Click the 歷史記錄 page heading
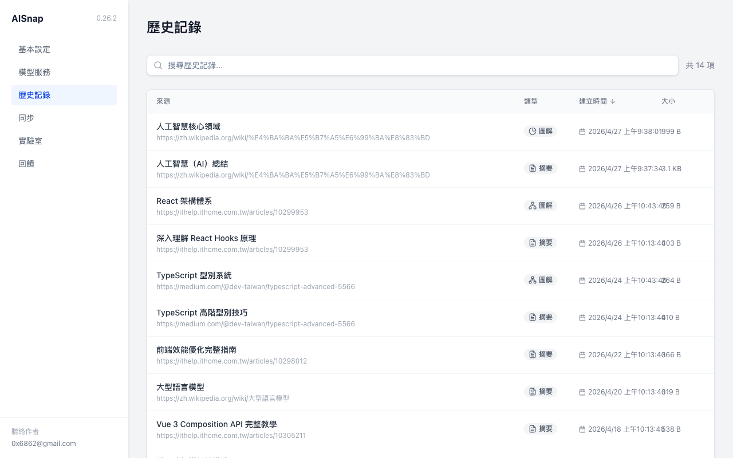This screenshot has height=458, width=733. coord(174,27)
